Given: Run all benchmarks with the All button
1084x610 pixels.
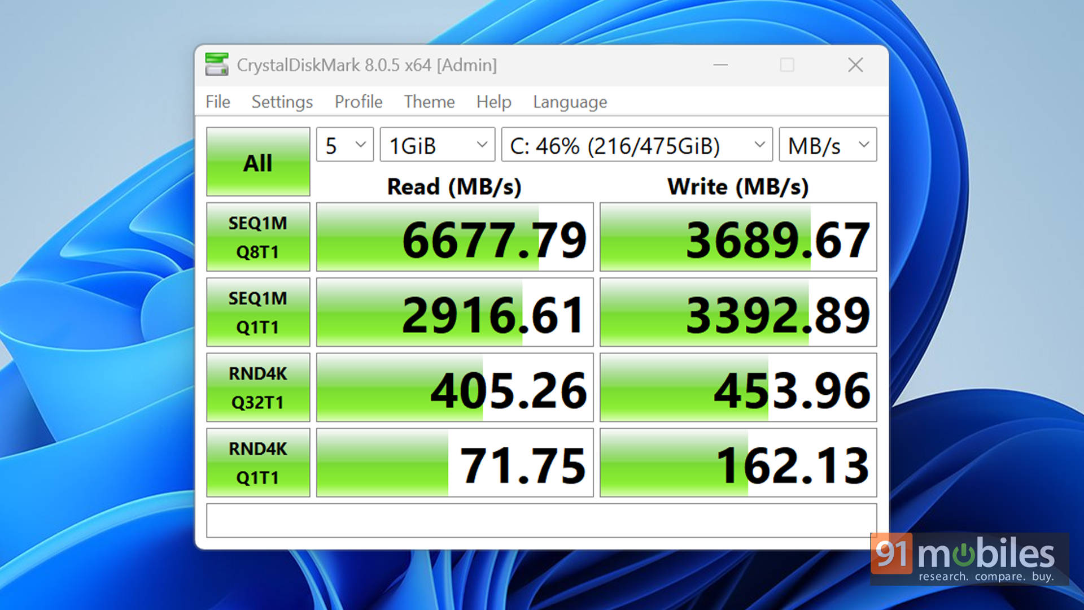Looking at the screenshot, I should click(258, 162).
